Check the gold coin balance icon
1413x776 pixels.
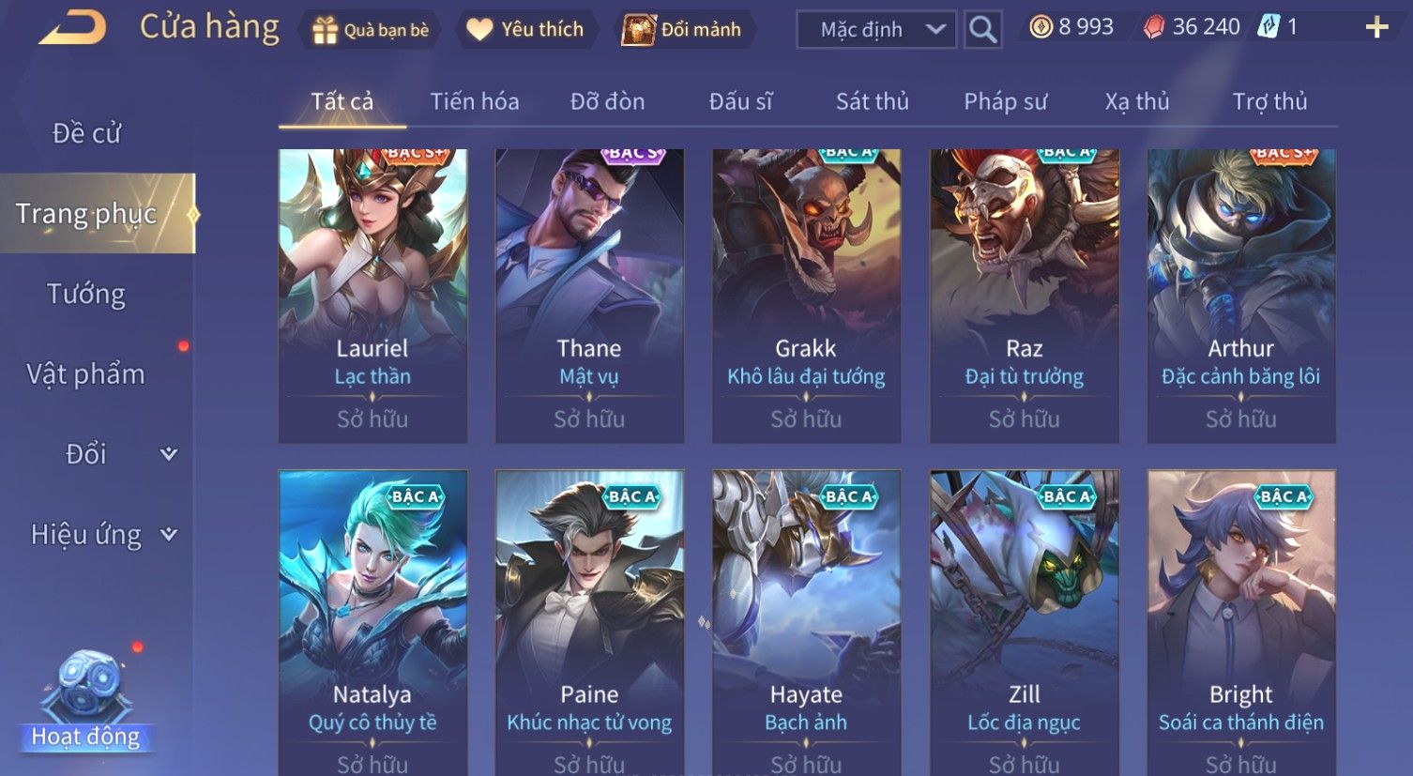click(1041, 27)
